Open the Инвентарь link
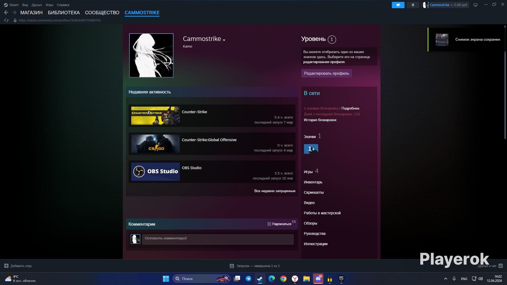Image resolution: width=507 pixels, height=285 pixels. pyautogui.click(x=313, y=182)
